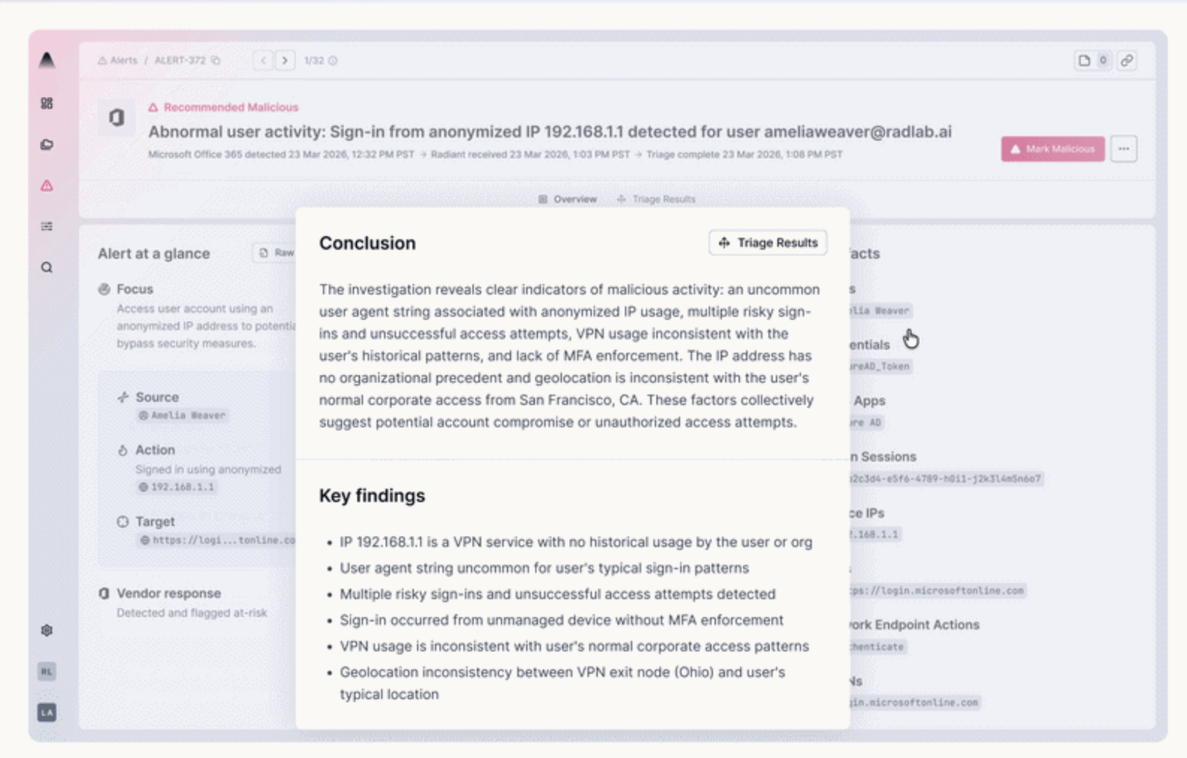This screenshot has width=1187, height=758.
Task: Go to the previous alert arrow
Action: pos(263,60)
